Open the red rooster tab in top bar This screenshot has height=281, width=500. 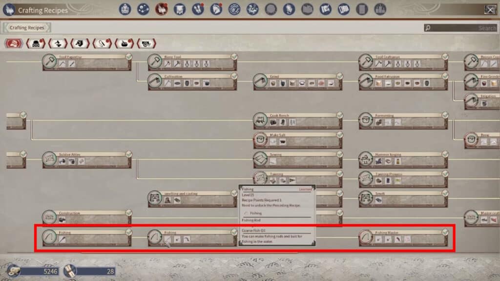point(161,9)
